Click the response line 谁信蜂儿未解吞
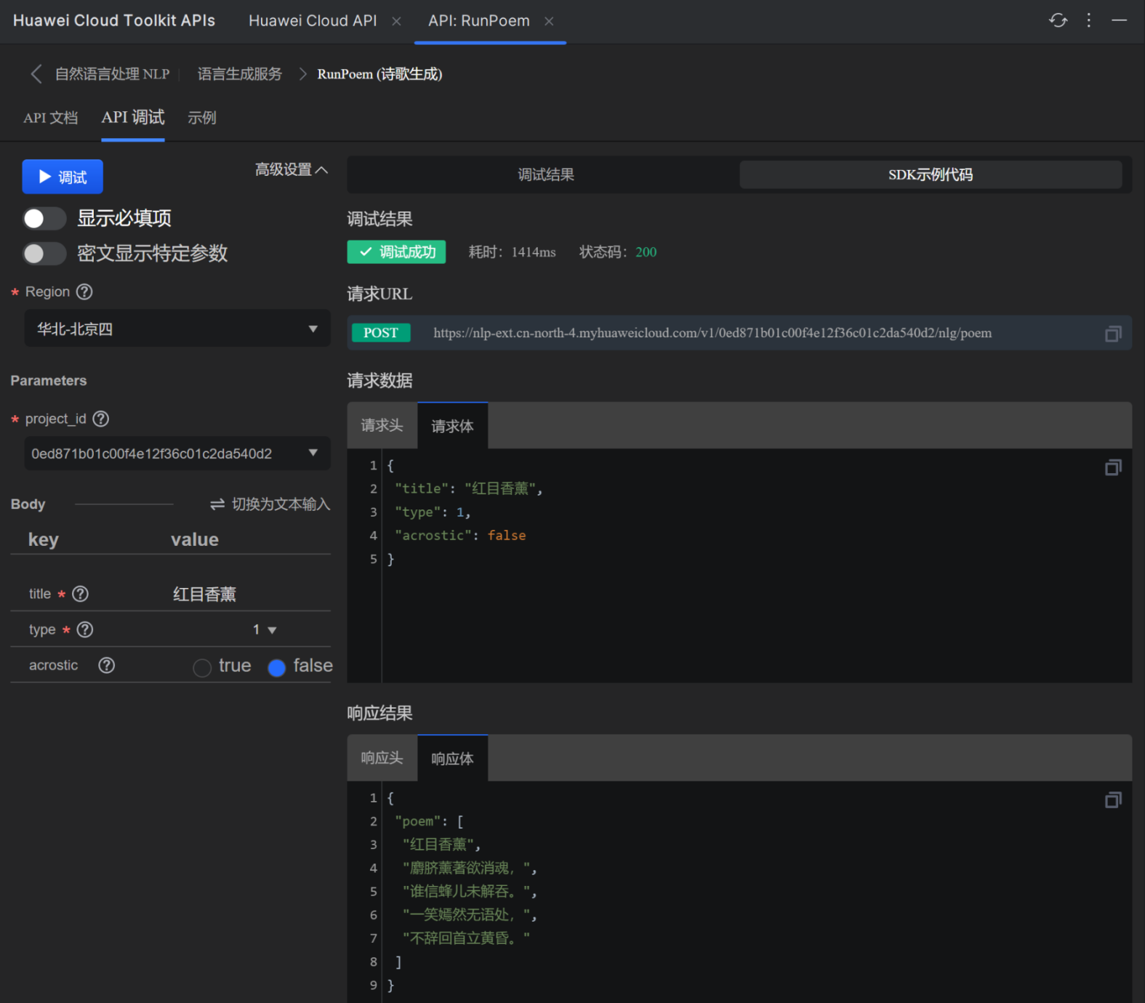 470,891
